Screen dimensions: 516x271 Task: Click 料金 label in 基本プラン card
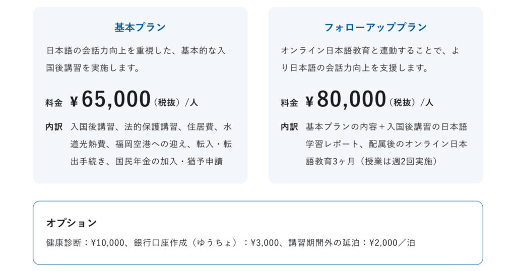(54, 103)
